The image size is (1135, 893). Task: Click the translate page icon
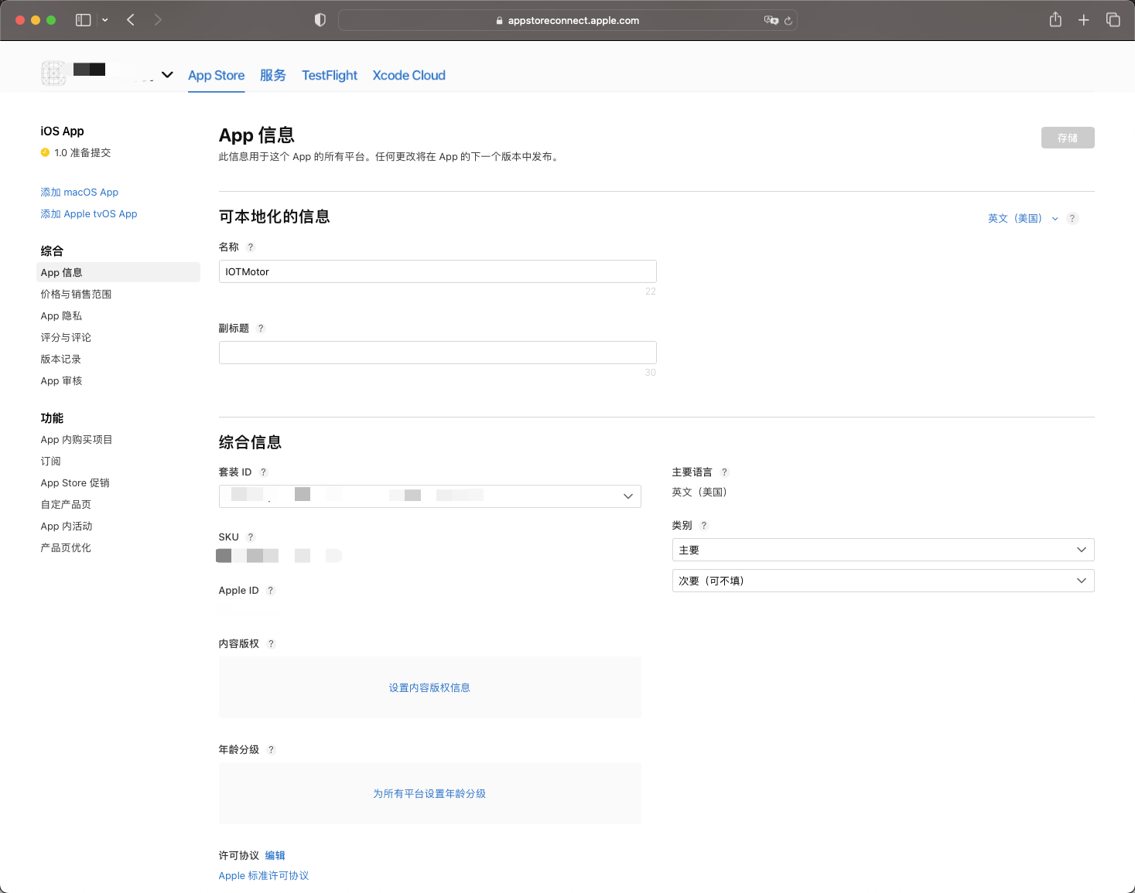[771, 20]
